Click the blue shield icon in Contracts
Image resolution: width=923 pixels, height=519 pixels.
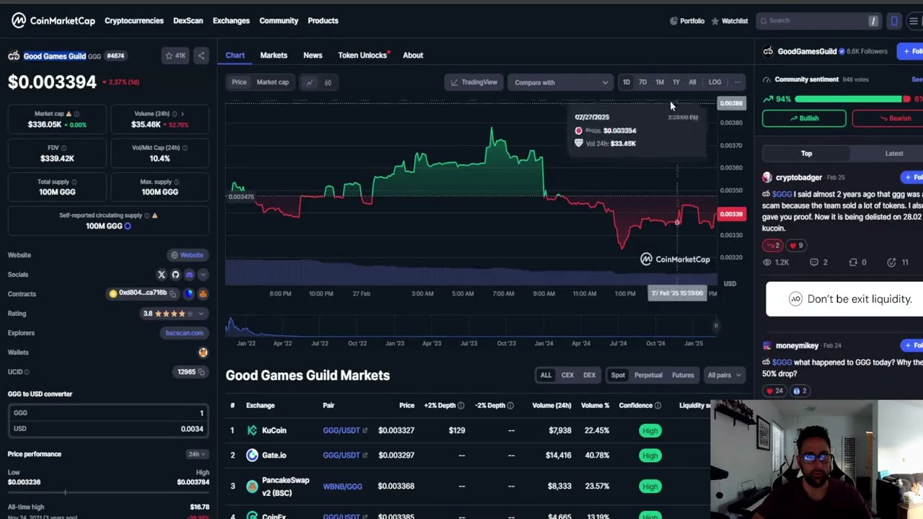189,293
